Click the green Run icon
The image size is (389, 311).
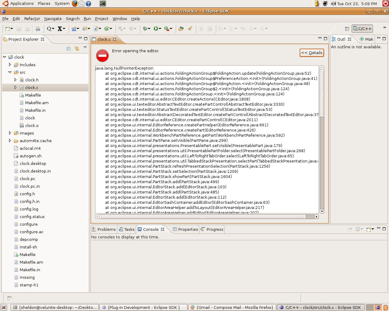click(x=156, y=29)
